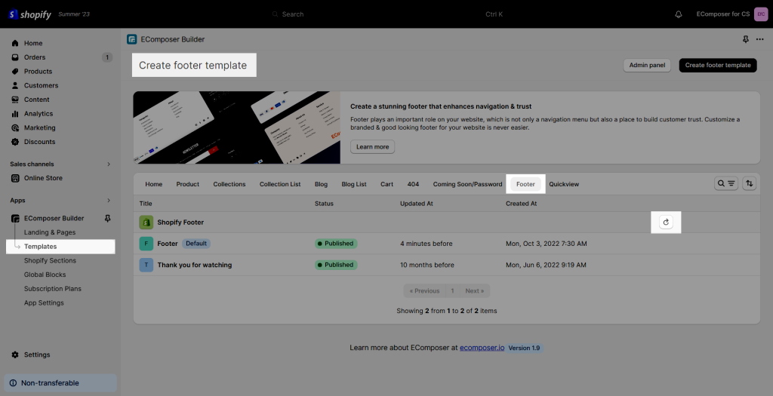Go to Next » page
The width and height of the screenshot is (773, 396).
tap(474, 290)
